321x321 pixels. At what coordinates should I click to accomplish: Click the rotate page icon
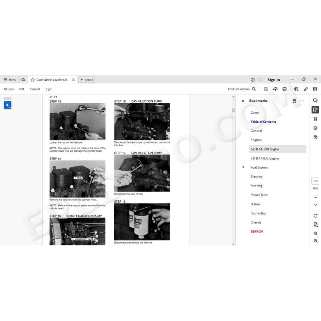[x=315, y=216]
